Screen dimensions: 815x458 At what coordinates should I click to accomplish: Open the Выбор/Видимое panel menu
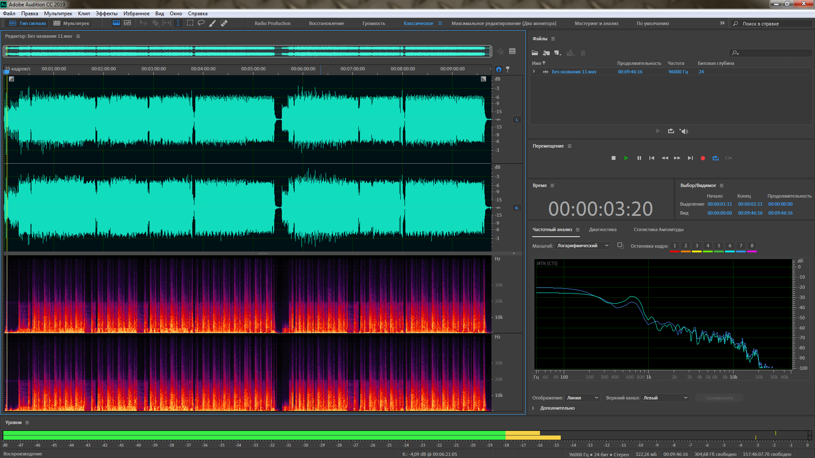(722, 185)
